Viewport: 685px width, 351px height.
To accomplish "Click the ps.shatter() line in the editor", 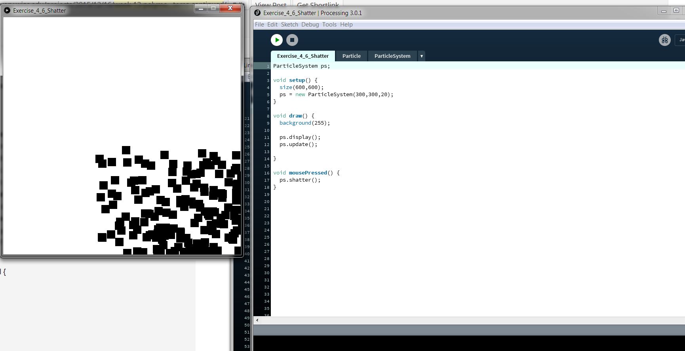I will pyautogui.click(x=300, y=180).
